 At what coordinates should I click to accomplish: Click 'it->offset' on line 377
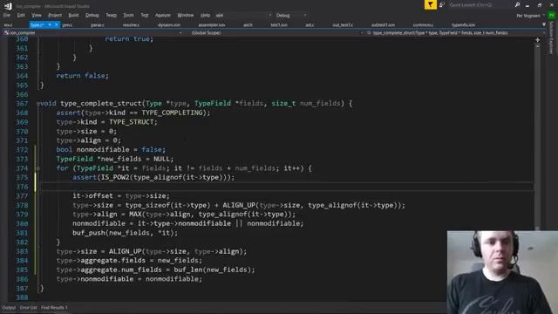pos(92,195)
